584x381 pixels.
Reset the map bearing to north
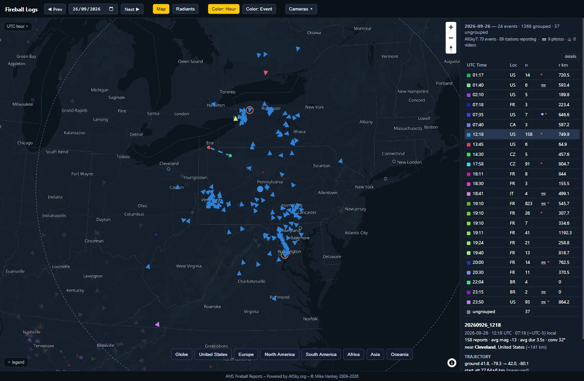click(x=451, y=48)
